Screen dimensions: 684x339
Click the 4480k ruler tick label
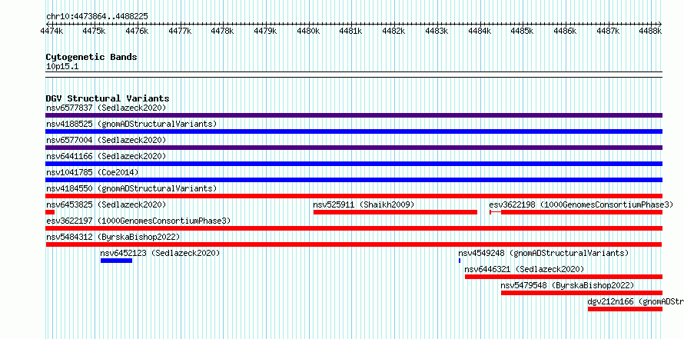(308, 31)
